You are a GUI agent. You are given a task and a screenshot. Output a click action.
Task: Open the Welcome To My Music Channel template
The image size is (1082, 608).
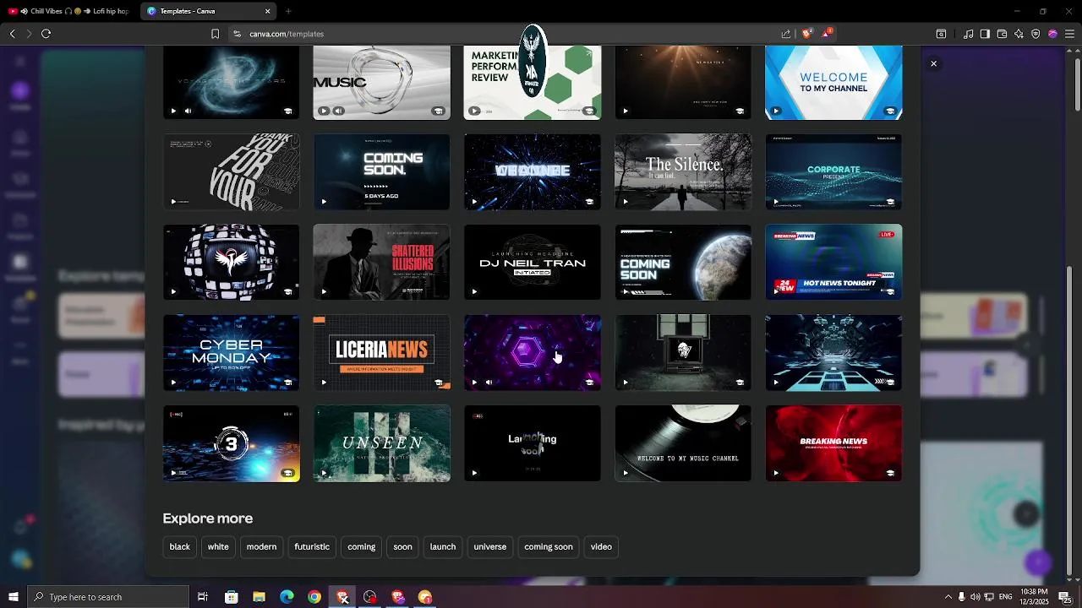pyautogui.click(x=683, y=443)
